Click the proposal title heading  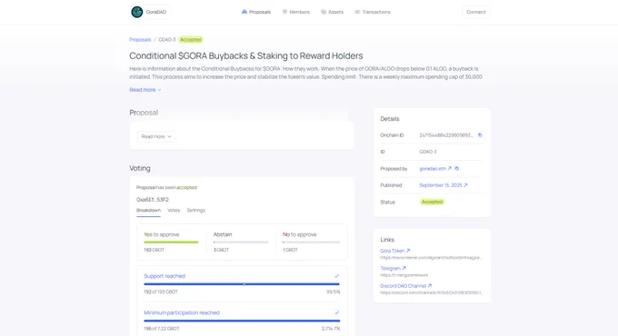point(246,56)
